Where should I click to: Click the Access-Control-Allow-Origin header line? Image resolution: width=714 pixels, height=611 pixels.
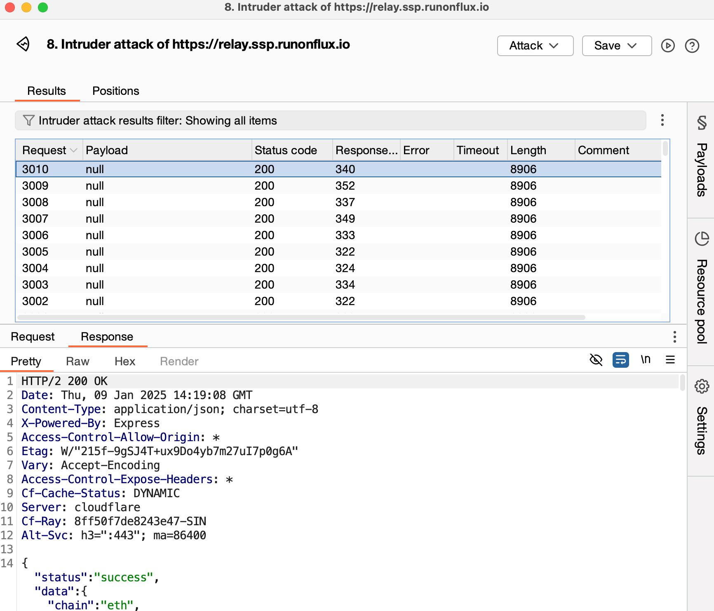[x=120, y=437]
